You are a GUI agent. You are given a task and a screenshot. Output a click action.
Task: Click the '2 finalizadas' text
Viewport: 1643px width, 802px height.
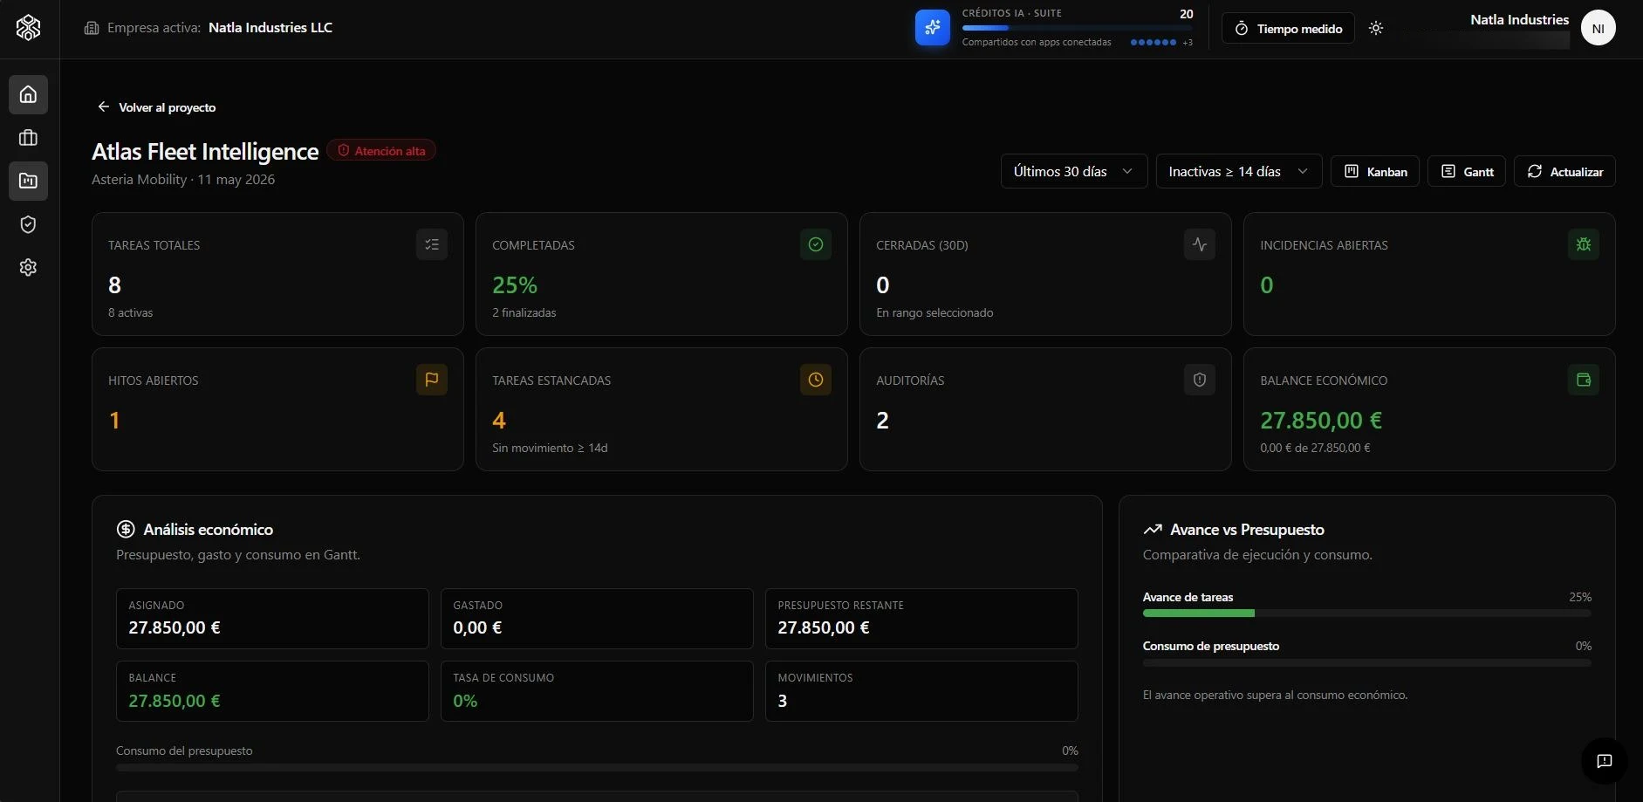point(524,312)
